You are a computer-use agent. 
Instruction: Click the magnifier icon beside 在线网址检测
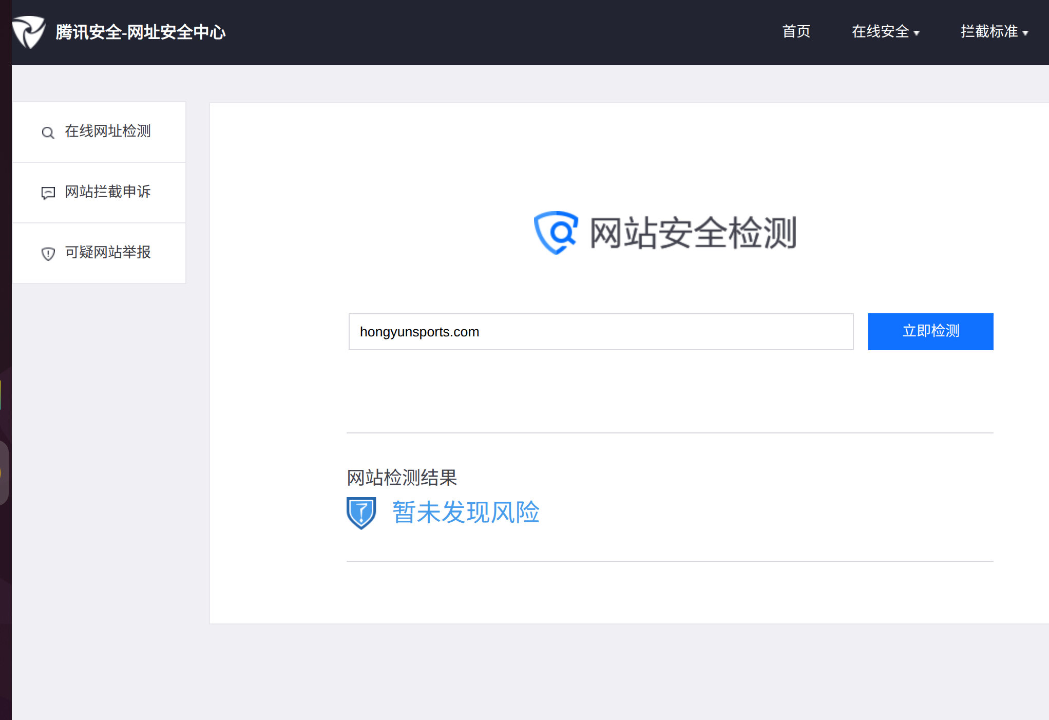(48, 133)
